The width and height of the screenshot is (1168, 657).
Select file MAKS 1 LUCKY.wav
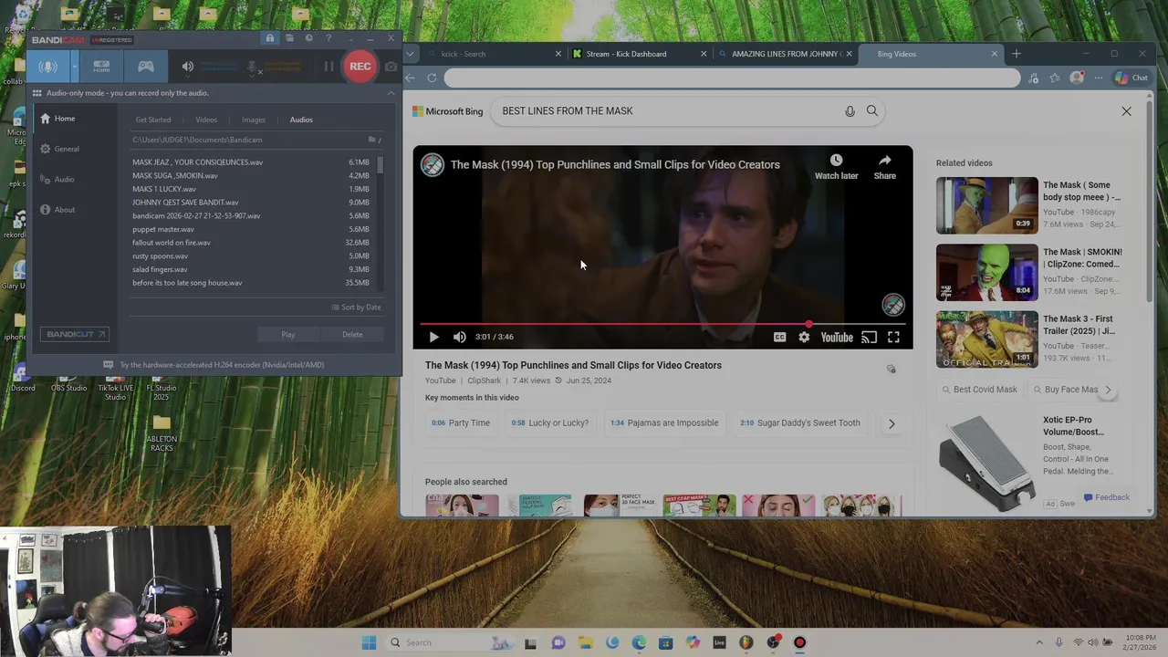164,189
